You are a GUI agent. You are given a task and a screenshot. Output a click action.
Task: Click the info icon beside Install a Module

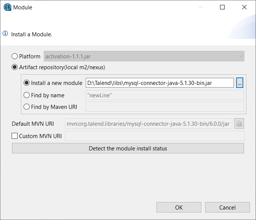pyautogui.click(x=5, y=34)
